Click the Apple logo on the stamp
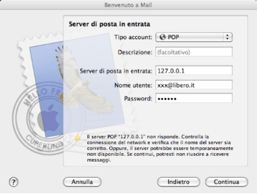Viewport: 257px width, 195px height. pos(48,118)
